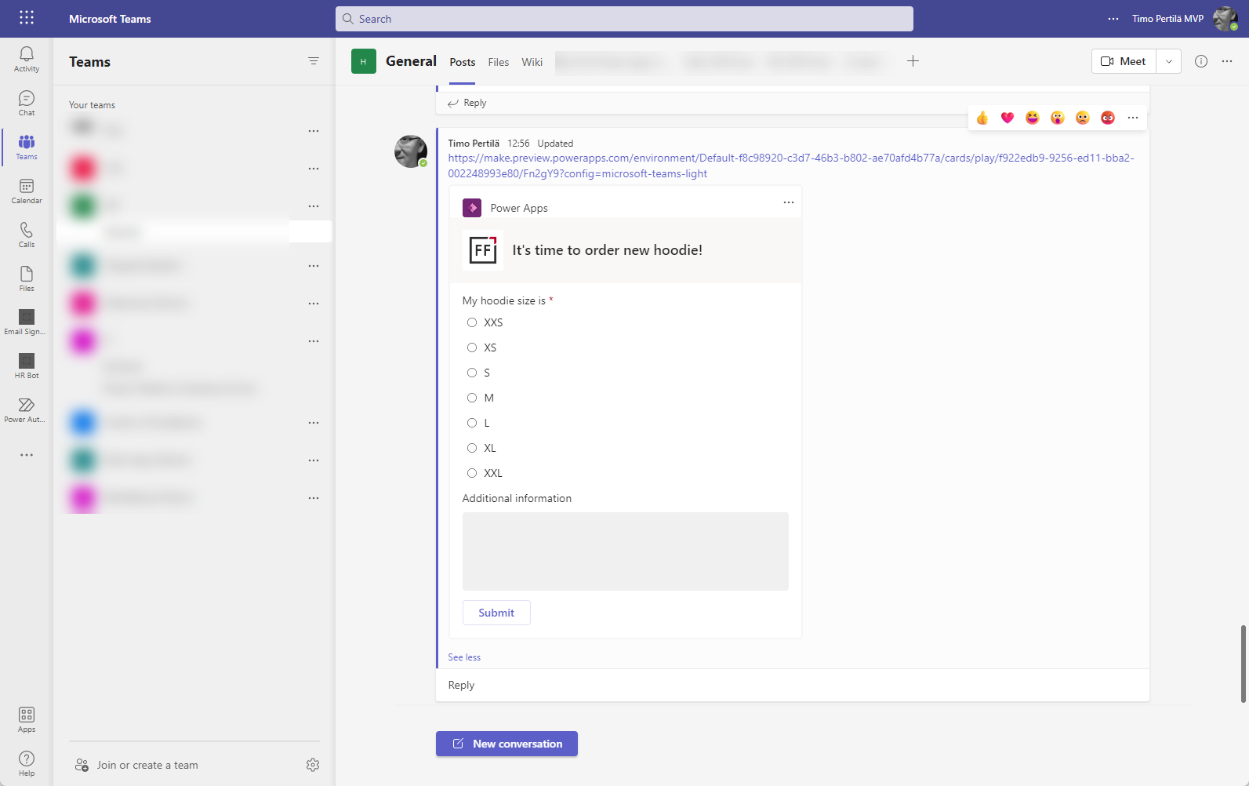Select the M hoodie size
The image size is (1249, 786).
pos(472,398)
